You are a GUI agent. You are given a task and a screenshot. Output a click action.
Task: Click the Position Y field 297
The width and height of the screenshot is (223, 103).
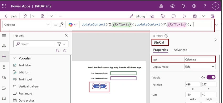[x=209, y=84]
